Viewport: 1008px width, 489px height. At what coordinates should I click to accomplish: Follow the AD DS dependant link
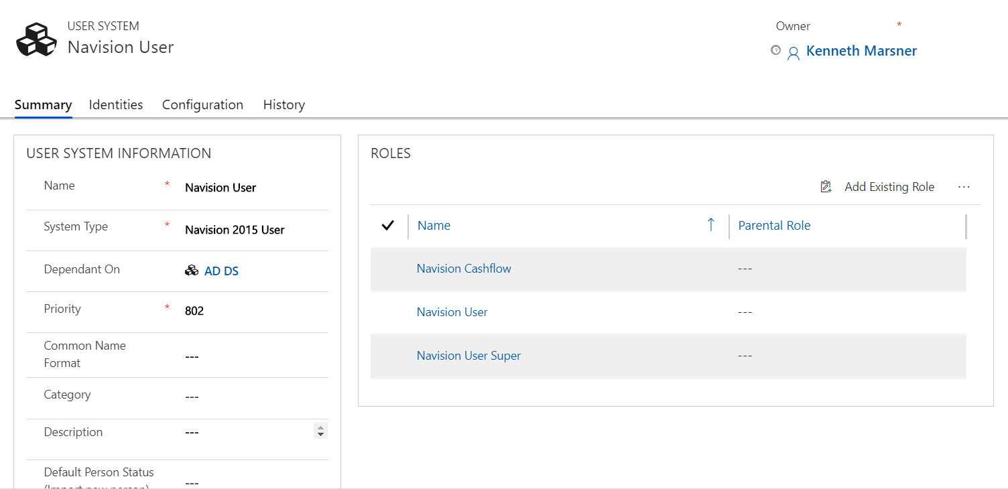tap(221, 271)
